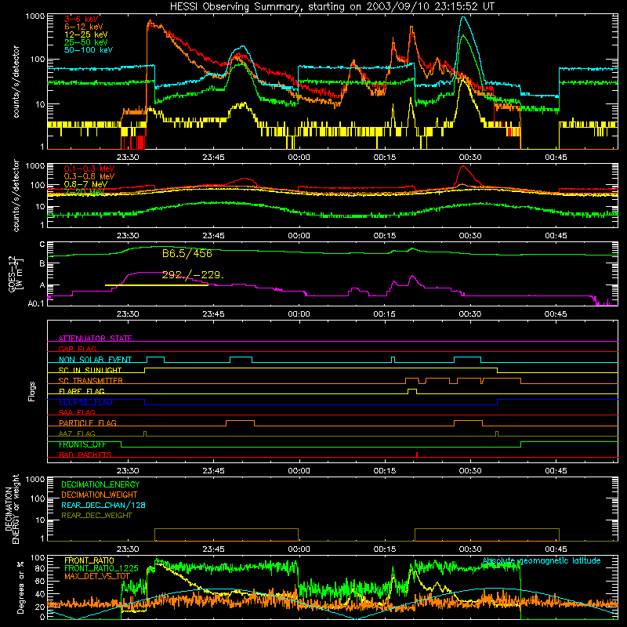
Task: Click the 00:30 tick label under decimation panel
Action: point(469,549)
